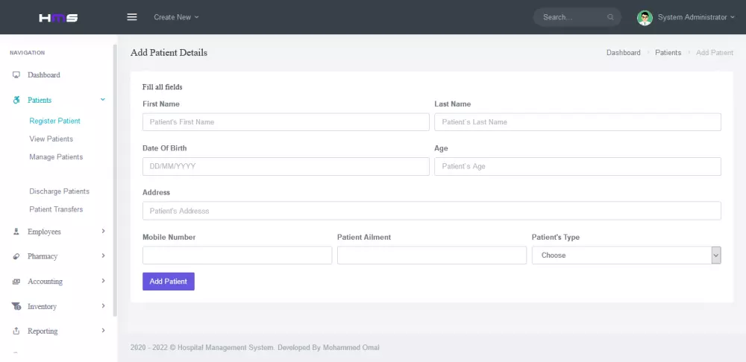Select View Patients in sidebar

click(x=51, y=139)
